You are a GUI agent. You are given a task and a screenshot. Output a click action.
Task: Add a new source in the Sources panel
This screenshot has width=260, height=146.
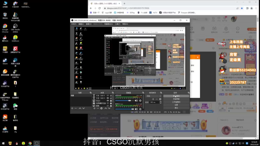tap(94, 108)
